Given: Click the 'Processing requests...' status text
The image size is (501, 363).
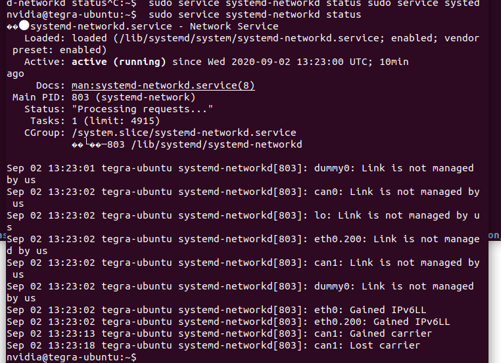Looking at the screenshot, I should click(142, 109).
